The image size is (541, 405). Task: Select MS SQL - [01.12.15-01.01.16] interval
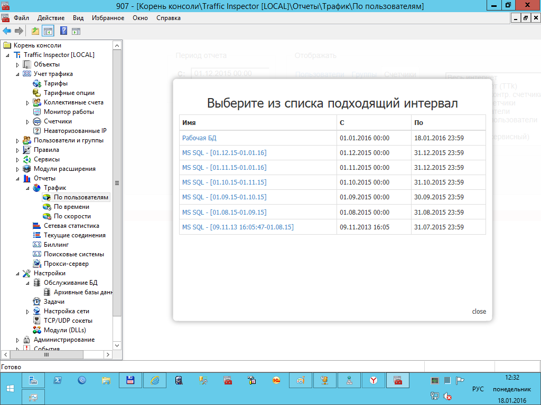coord(224,152)
